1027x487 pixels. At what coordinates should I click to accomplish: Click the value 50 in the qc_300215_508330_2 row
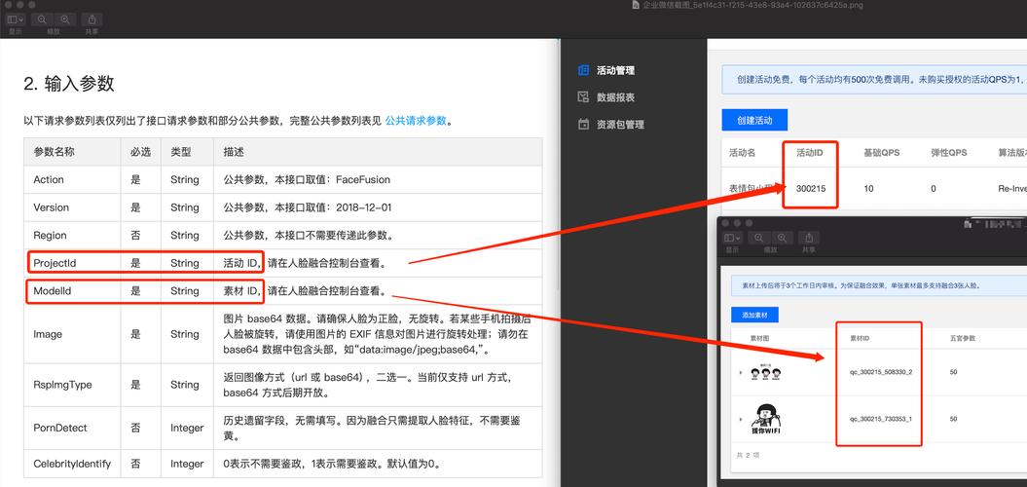(x=953, y=372)
